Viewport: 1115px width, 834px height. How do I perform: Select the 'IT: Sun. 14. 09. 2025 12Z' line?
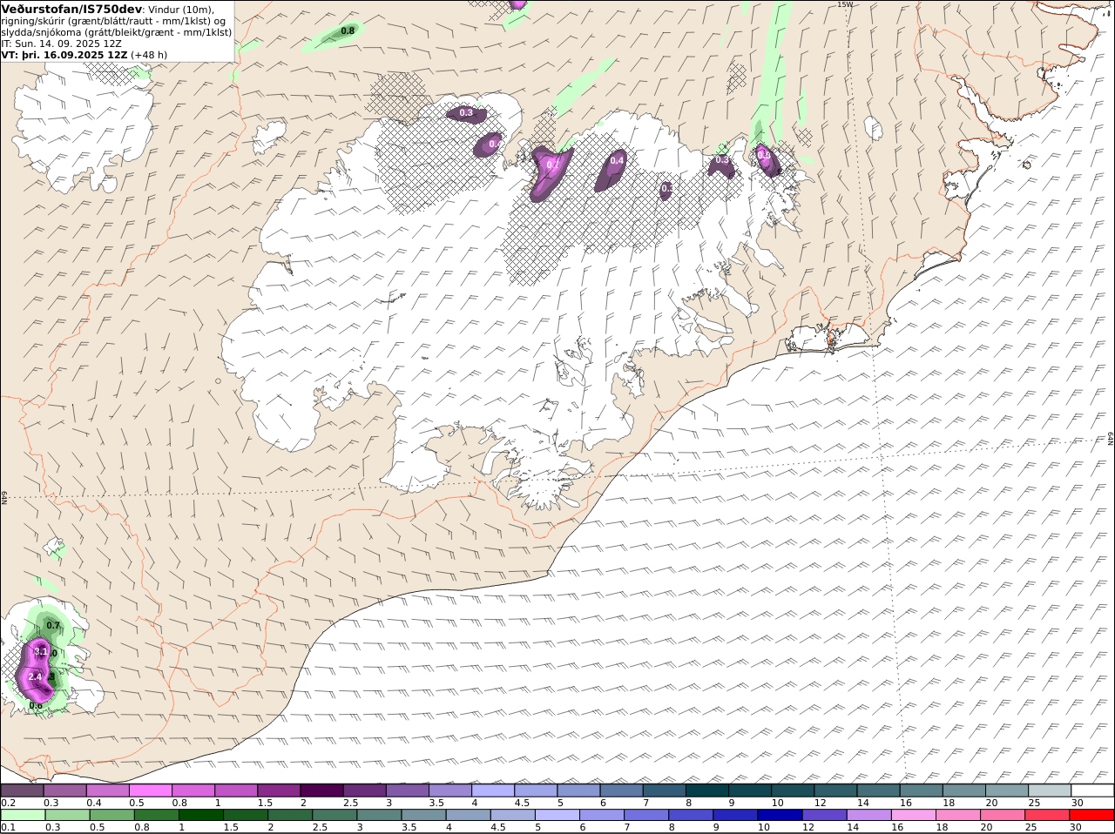[62, 43]
